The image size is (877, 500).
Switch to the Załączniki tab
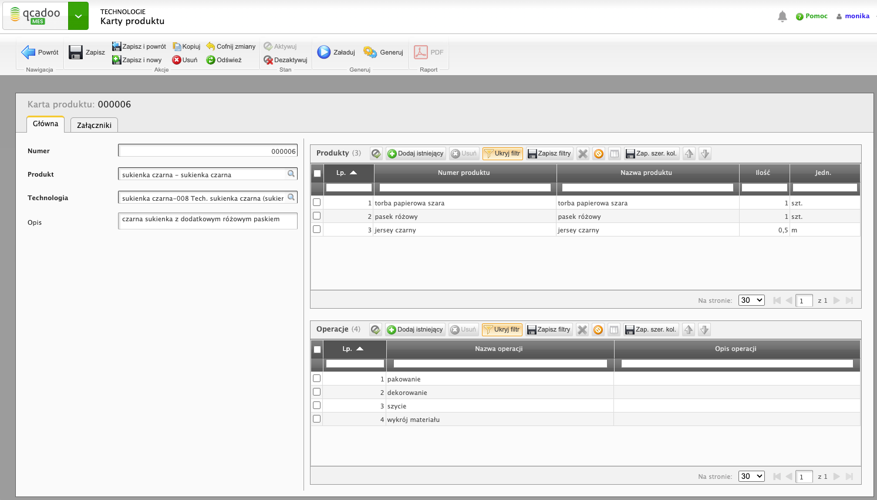94,125
